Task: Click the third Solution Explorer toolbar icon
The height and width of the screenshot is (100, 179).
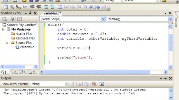Action: point(19,19)
